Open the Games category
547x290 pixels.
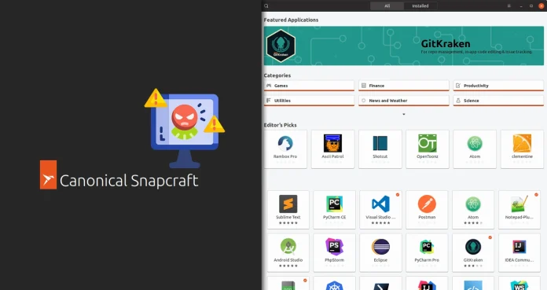tap(309, 86)
